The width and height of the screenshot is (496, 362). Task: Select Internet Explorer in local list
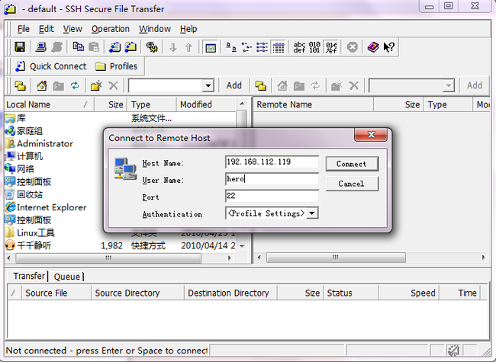[x=46, y=207]
